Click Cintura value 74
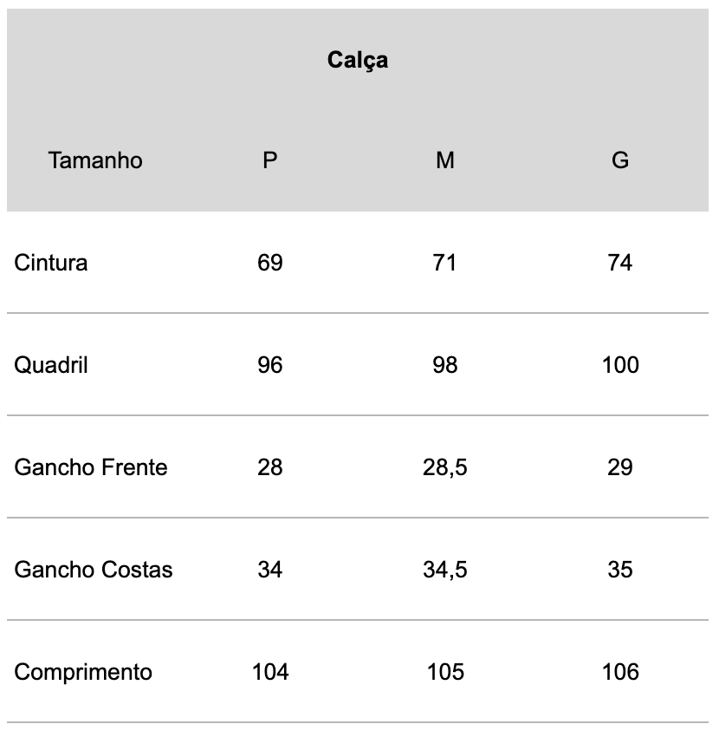The height and width of the screenshot is (737, 719). pyautogui.click(x=620, y=262)
